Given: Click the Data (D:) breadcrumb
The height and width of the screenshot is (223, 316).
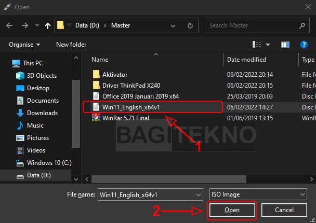Looking at the screenshot, I should (x=87, y=25).
